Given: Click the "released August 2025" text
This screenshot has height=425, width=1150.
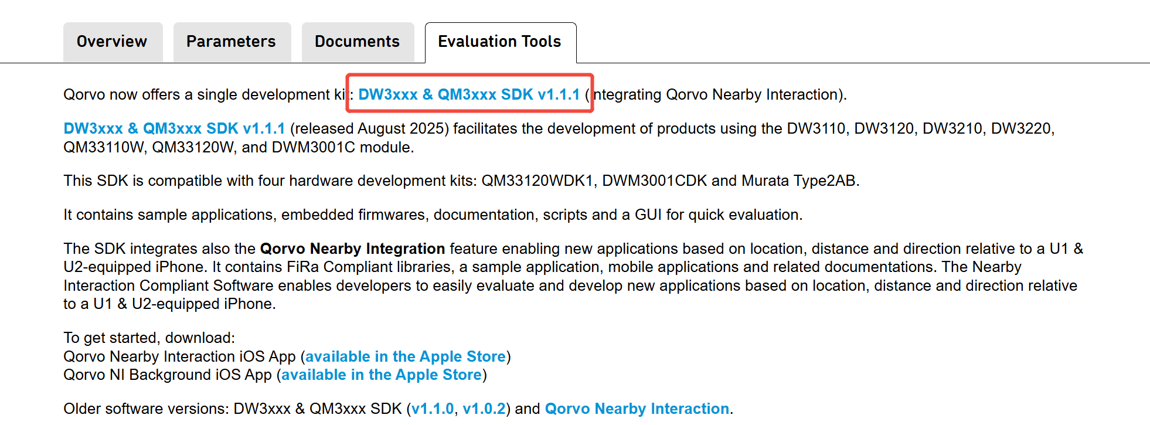Looking at the screenshot, I should click(369, 128).
